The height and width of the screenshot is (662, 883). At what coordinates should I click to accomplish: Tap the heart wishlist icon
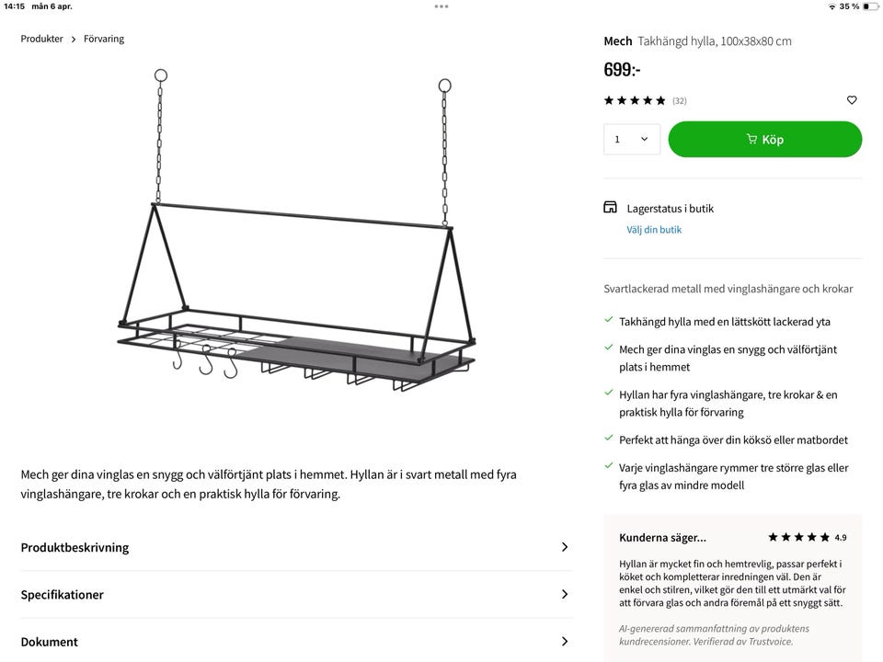coord(852,100)
